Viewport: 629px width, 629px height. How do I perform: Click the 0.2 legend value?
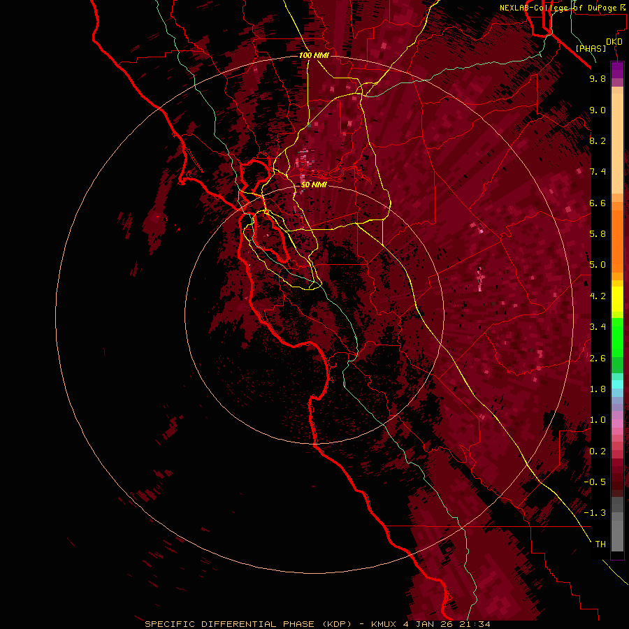click(598, 451)
